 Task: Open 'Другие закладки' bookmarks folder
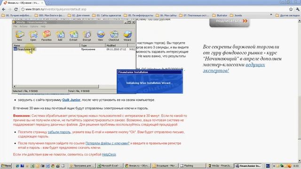click(x=287, y=15)
